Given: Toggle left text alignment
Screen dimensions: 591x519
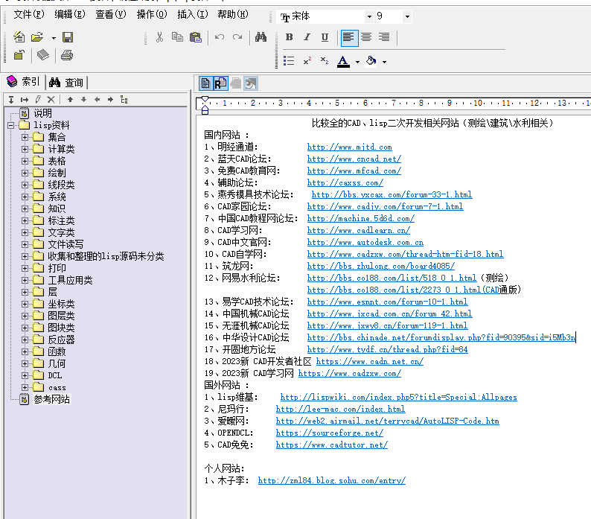Looking at the screenshot, I should pyautogui.click(x=349, y=37).
